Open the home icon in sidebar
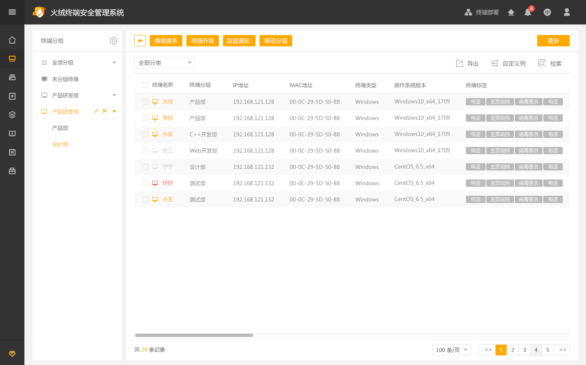The height and width of the screenshot is (365, 586). tap(12, 40)
